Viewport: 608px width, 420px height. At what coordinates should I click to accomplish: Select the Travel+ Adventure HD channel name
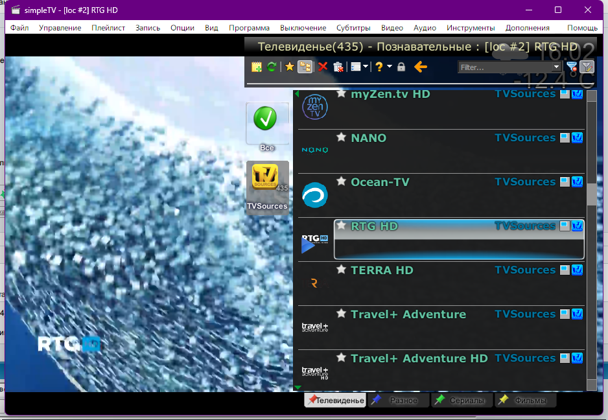coord(419,358)
